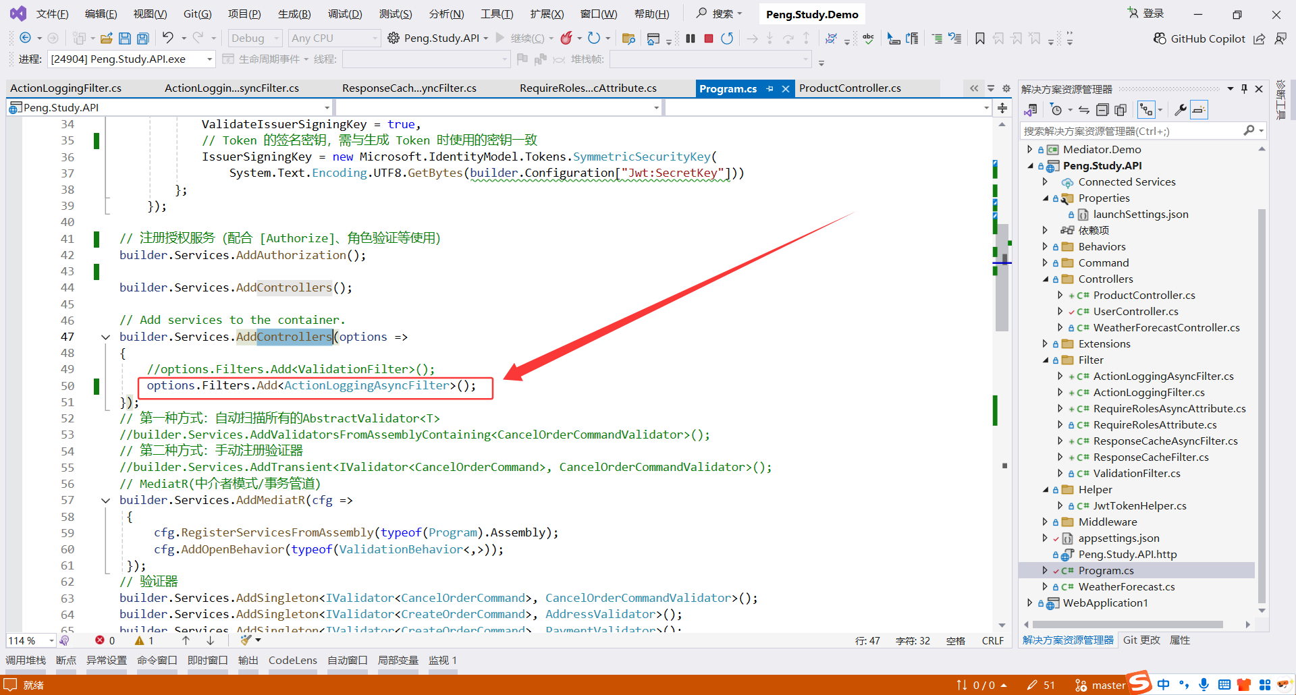Collapse the AddMediatR block at line 57
Viewport: 1296px width, 695px height.
(x=105, y=500)
